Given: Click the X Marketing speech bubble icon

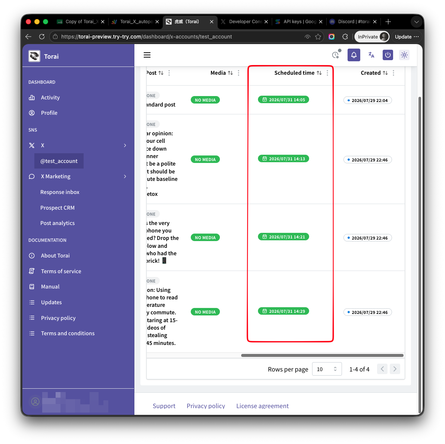Looking at the screenshot, I should coord(32,176).
